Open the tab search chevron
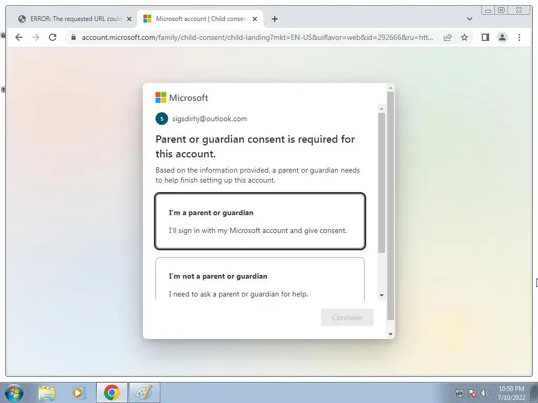538x403 pixels. coord(470,19)
